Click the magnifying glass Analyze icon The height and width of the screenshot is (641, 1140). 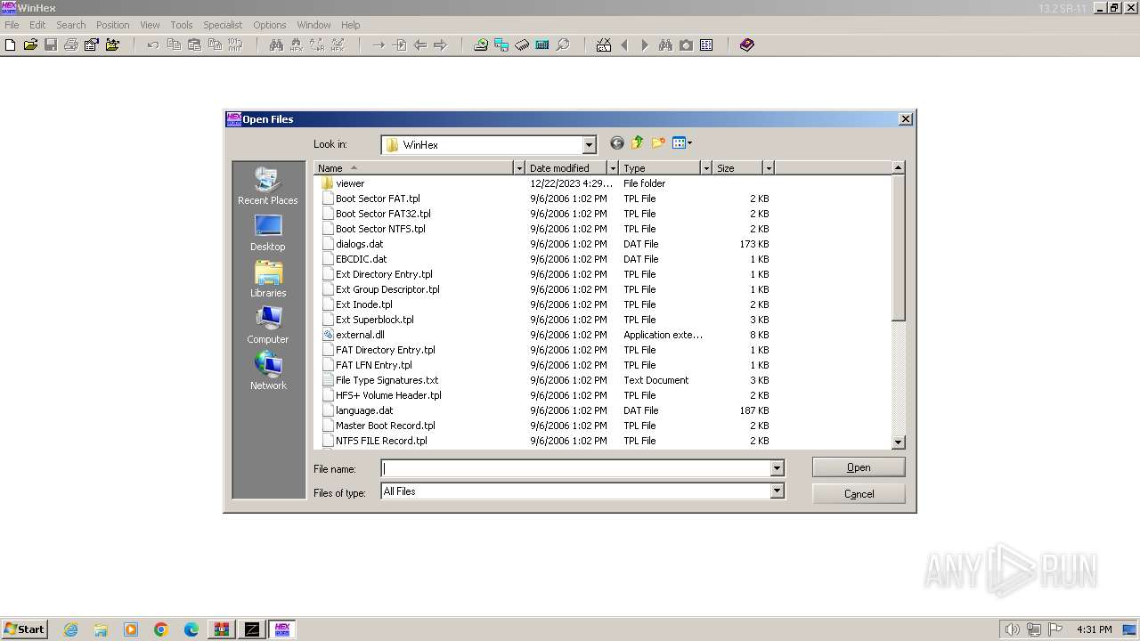coord(563,45)
